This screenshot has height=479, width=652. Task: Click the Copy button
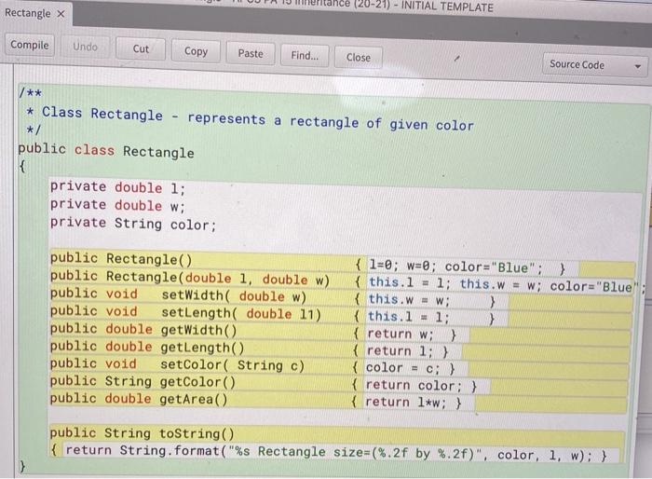[x=196, y=51]
